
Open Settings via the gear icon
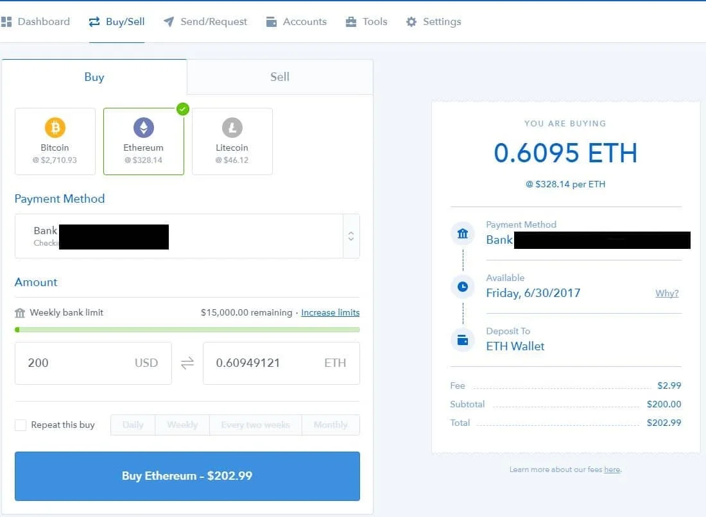[x=410, y=21]
